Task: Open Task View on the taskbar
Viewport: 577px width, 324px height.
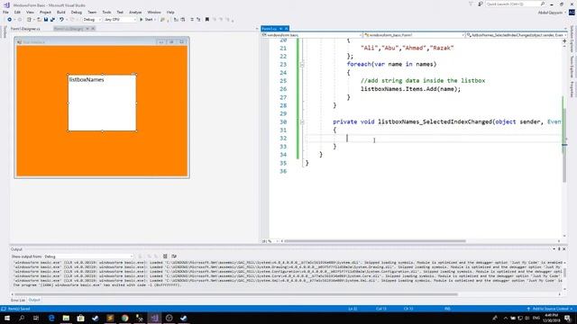Action: (36, 318)
